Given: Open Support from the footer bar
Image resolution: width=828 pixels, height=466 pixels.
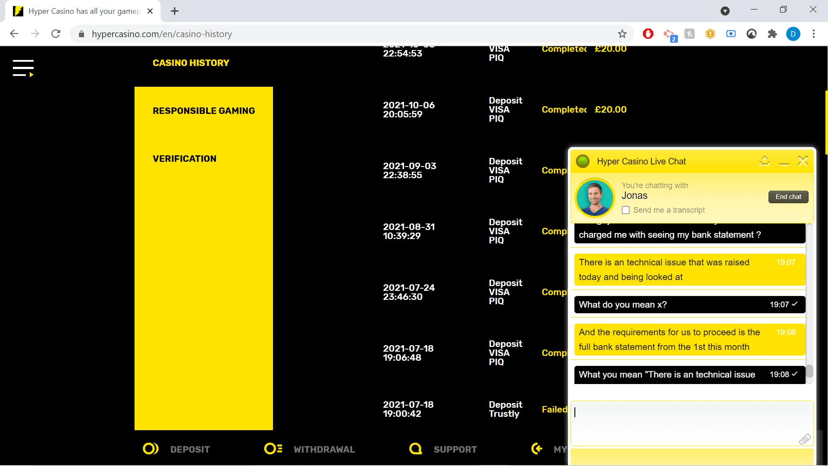Looking at the screenshot, I should click(455, 449).
